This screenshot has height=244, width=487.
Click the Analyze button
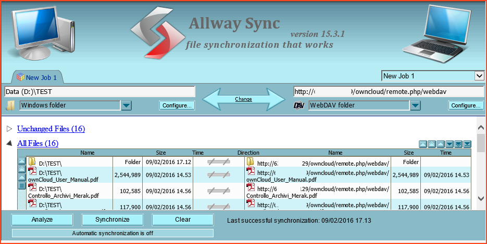42,220
